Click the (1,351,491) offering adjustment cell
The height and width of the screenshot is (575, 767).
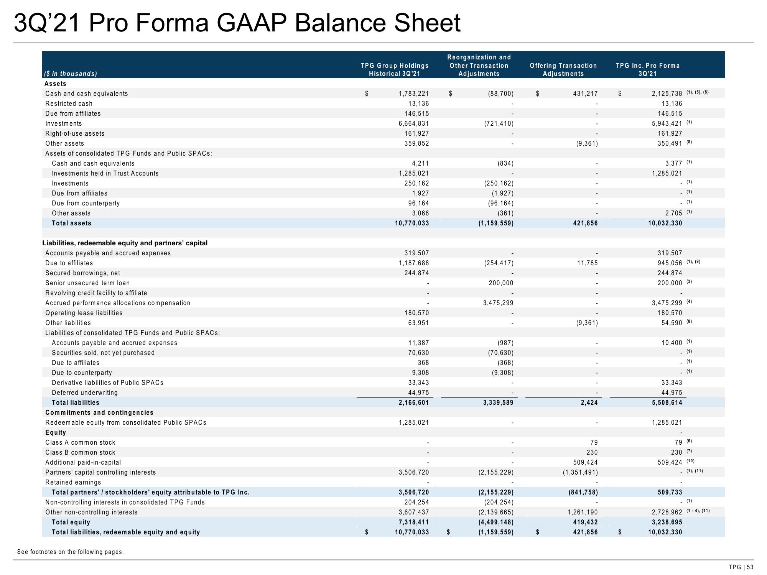tap(580, 472)
